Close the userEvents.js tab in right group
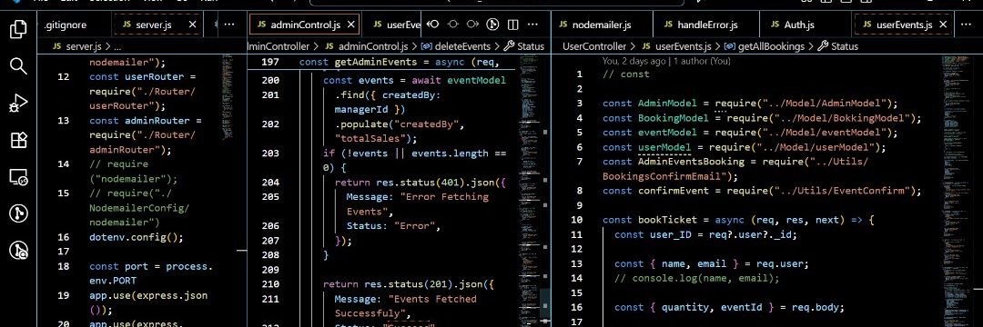The image size is (983, 327). tap(943, 25)
